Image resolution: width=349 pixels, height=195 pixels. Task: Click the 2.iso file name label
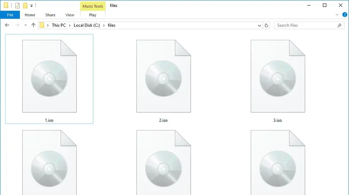click(163, 120)
